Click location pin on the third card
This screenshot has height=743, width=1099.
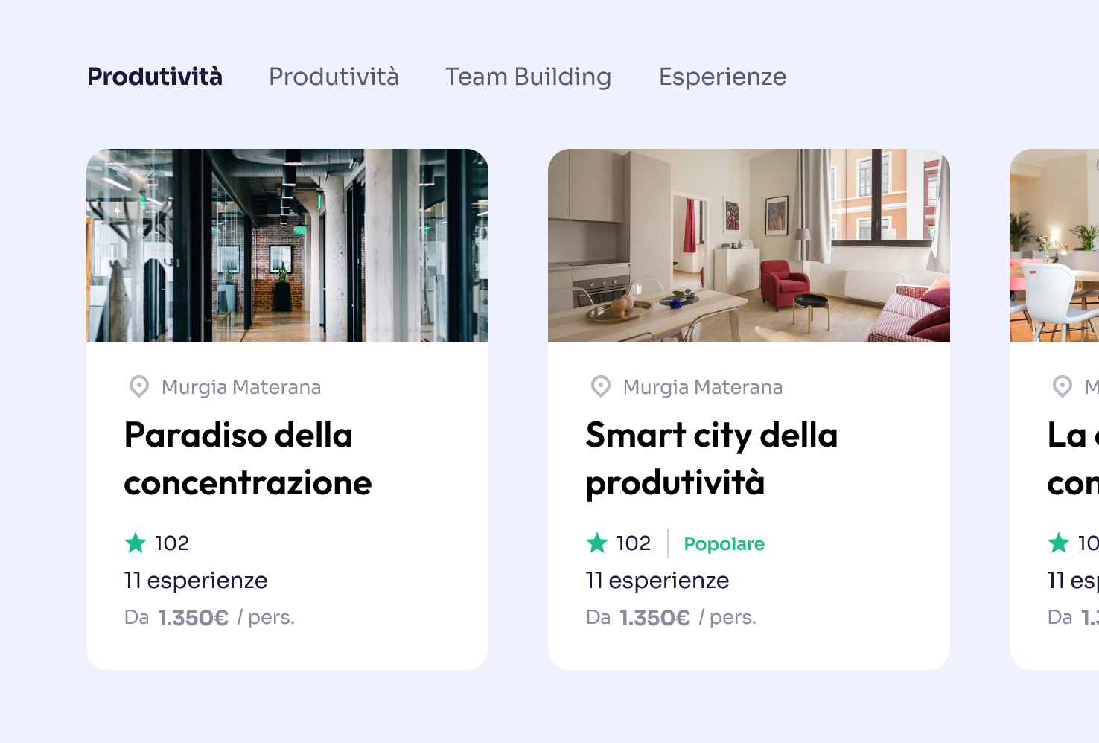(x=1063, y=386)
